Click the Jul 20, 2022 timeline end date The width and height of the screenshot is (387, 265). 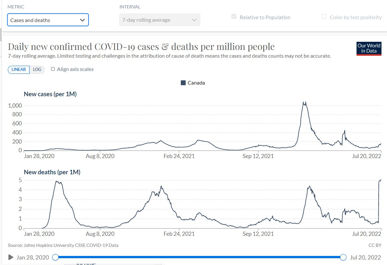pyautogui.click(x=365, y=258)
